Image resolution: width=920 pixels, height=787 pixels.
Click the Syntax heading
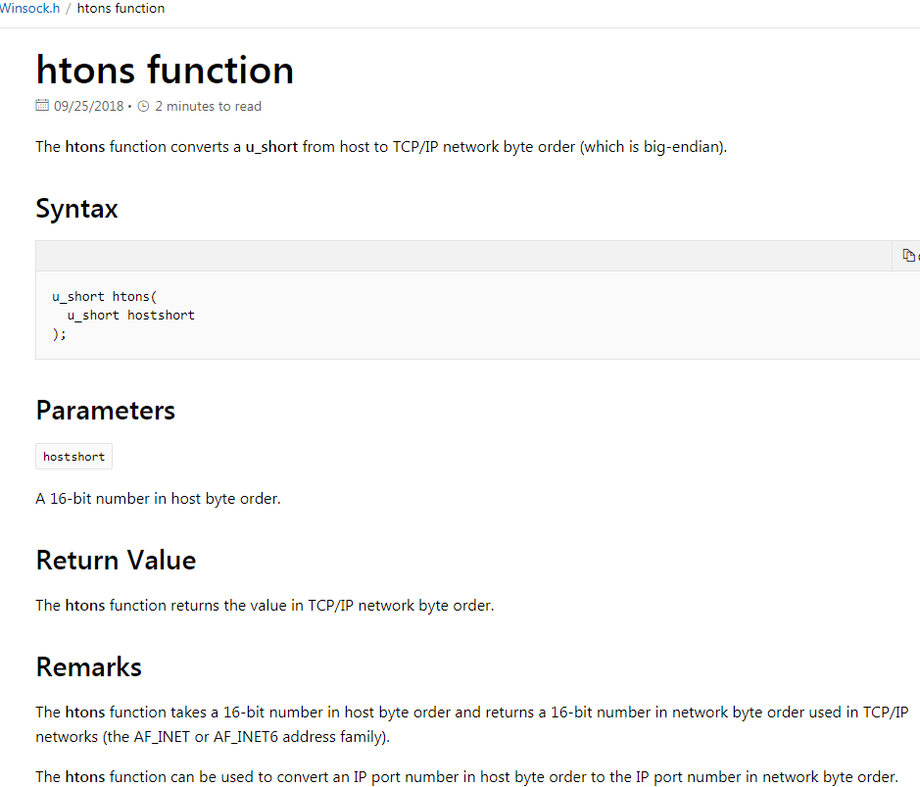tap(76, 209)
